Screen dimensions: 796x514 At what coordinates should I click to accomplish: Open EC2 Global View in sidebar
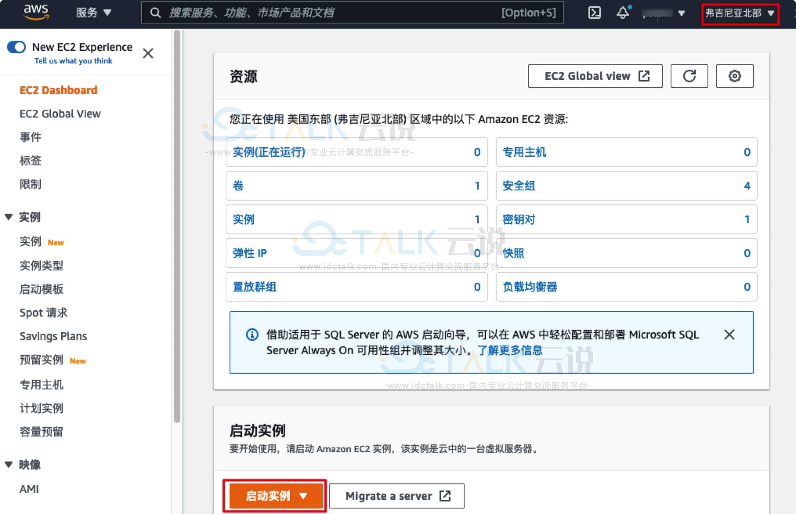60,114
